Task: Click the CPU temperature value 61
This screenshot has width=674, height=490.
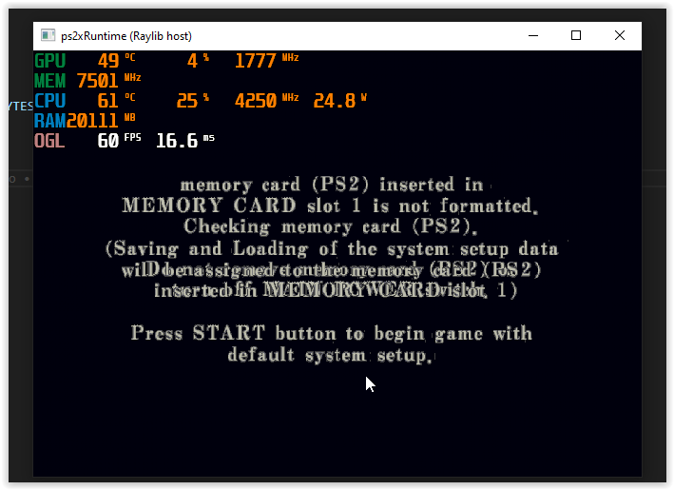Action: [x=107, y=101]
